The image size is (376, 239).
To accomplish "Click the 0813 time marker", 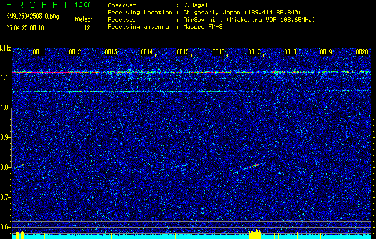I will click(111, 52).
